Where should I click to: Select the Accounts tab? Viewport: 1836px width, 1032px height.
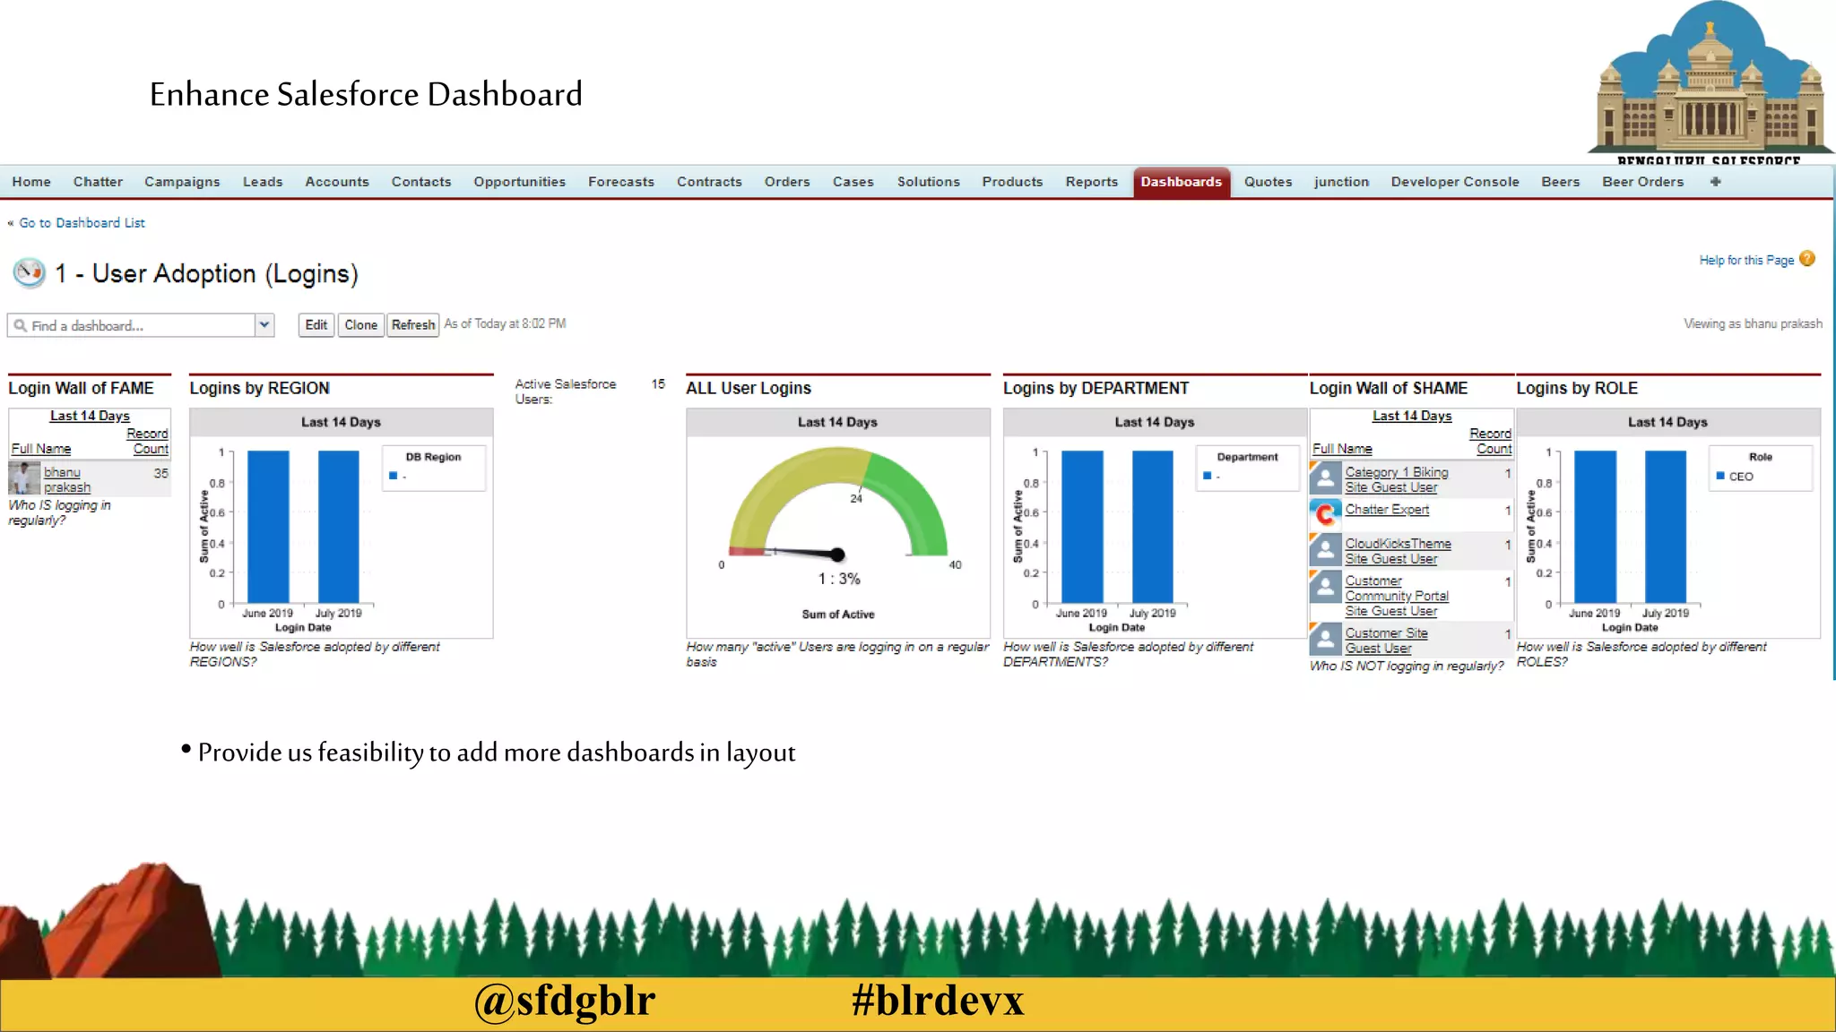(337, 182)
